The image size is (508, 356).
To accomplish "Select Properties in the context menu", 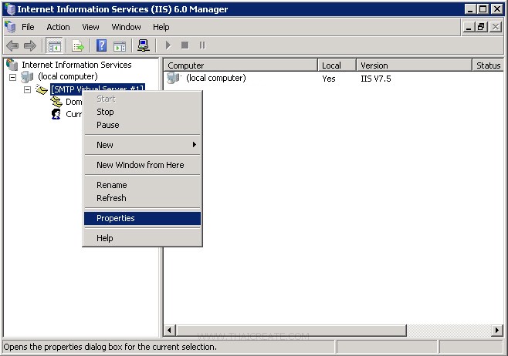I will (x=142, y=218).
